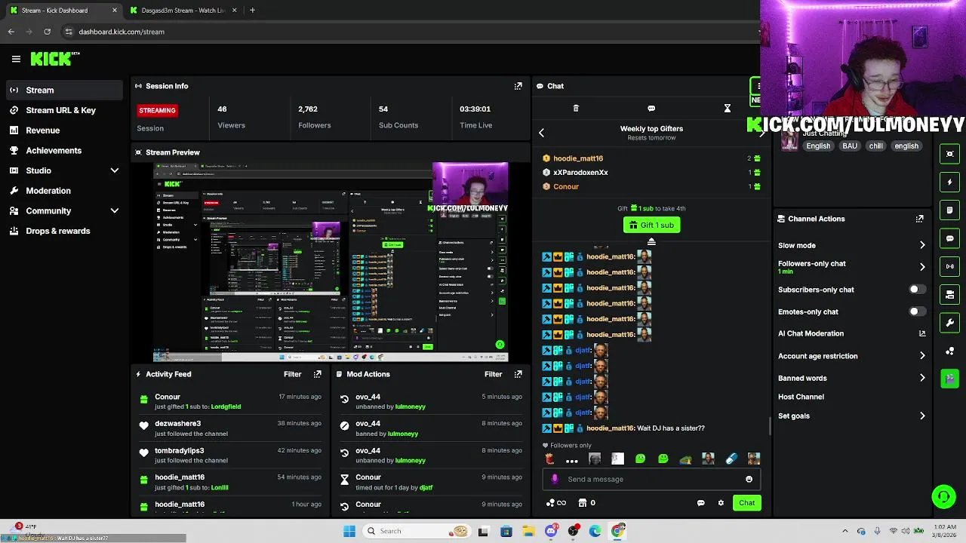Image resolution: width=966 pixels, height=543 pixels.
Task: Collapse the top gifters panel with the eject arrow
Action: point(651,241)
